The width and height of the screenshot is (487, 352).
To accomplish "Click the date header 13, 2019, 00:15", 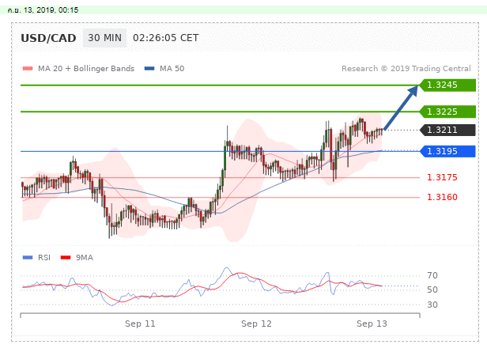I will pos(43,10).
